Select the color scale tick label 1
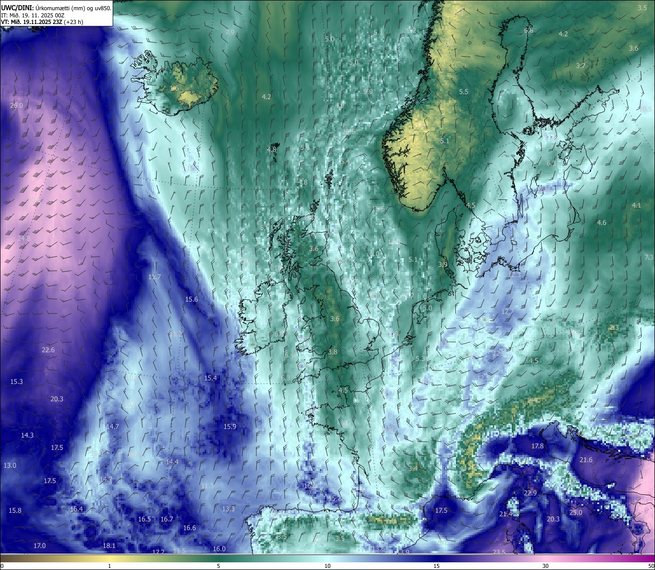Image resolution: width=655 pixels, height=570 pixels. tap(110, 566)
